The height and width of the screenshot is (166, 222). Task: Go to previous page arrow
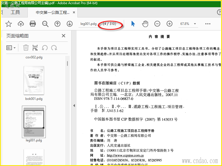tap(57, 24)
